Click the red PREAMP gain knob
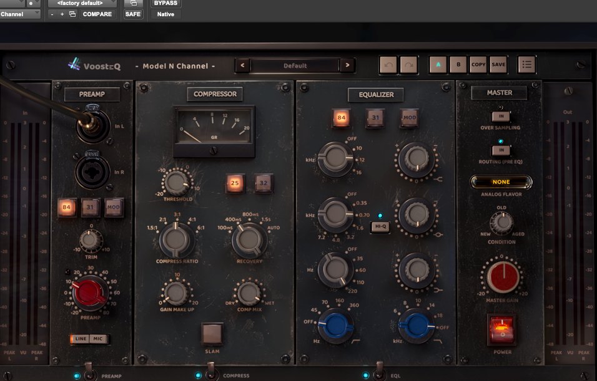Screen dimensions: 597x381 point(90,293)
